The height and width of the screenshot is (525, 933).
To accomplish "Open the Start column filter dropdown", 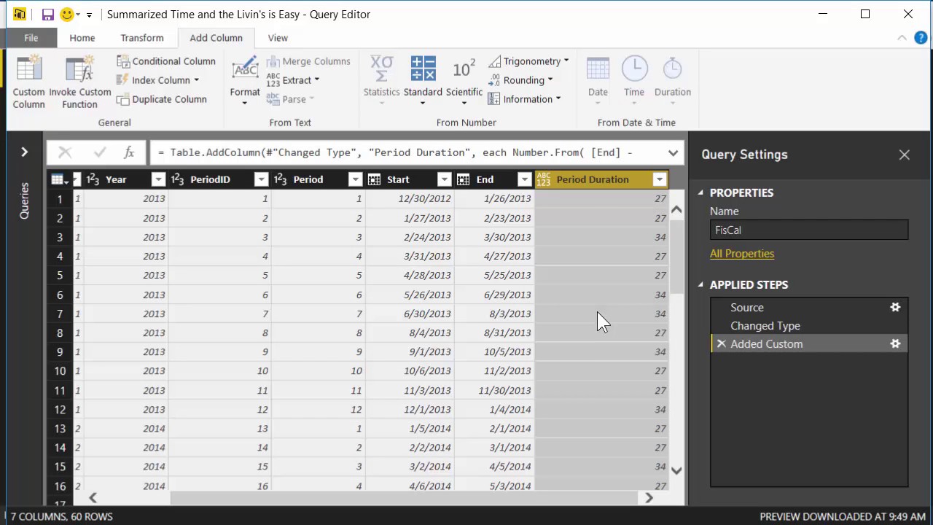I will (x=444, y=179).
